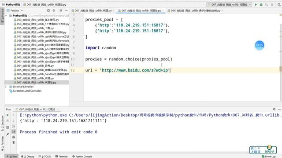Open the Terminal tool window
The width and height of the screenshot is (282, 158).
coord(61,156)
